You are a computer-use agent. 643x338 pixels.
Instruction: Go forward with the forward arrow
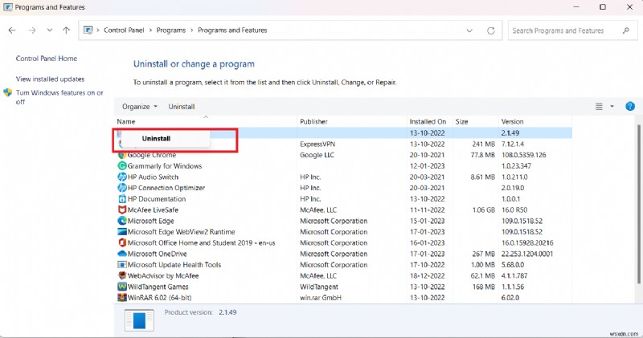(32, 31)
